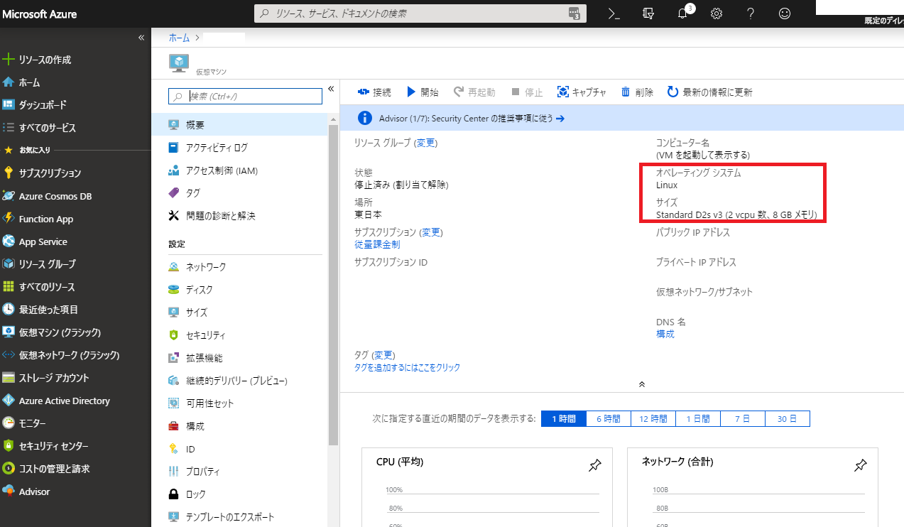904x527 pixels.
Task: Select the 12 時間 time range
Action: tap(653, 419)
